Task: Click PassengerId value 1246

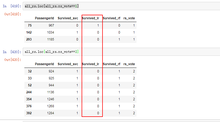Action: (51, 99)
